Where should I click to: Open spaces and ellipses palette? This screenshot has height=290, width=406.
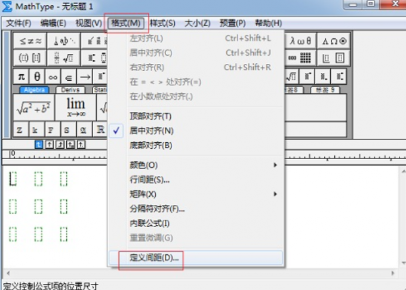pyautogui.click(x=64, y=41)
